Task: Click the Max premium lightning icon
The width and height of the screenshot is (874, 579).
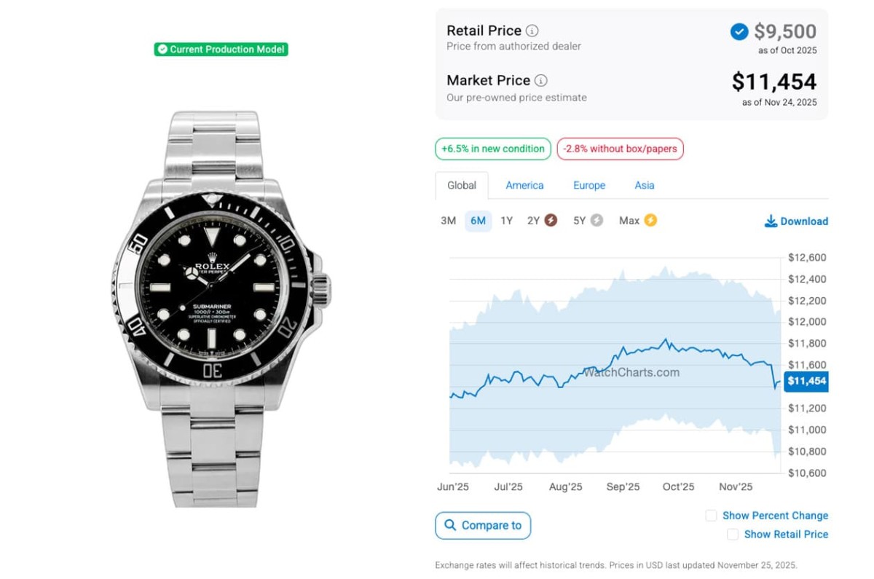Action: point(650,220)
